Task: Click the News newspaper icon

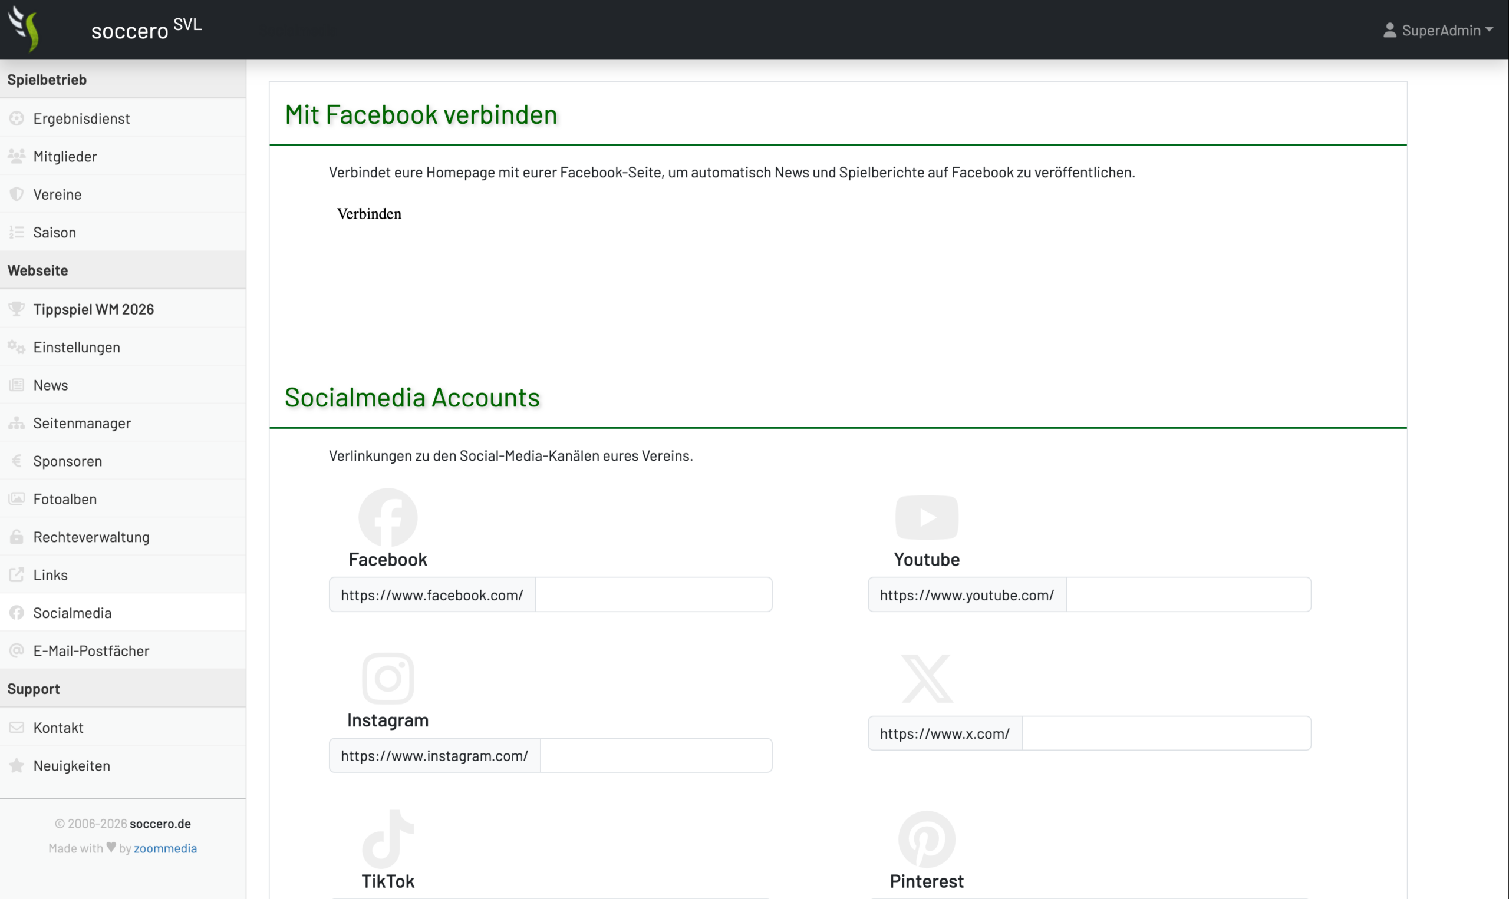Action: point(17,385)
